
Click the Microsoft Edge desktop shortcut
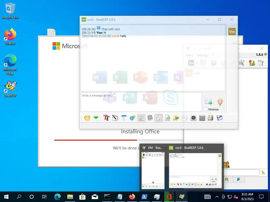(x=10, y=64)
